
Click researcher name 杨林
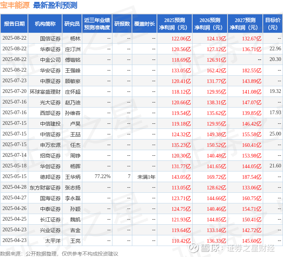click(75, 39)
